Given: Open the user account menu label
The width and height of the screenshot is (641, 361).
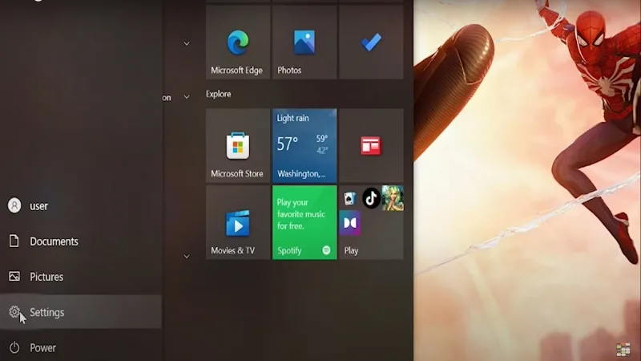Looking at the screenshot, I should click(x=38, y=206).
